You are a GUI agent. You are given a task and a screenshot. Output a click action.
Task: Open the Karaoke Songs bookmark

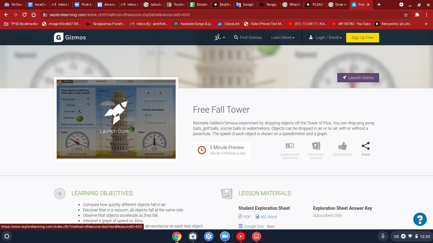(x=194, y=24)
